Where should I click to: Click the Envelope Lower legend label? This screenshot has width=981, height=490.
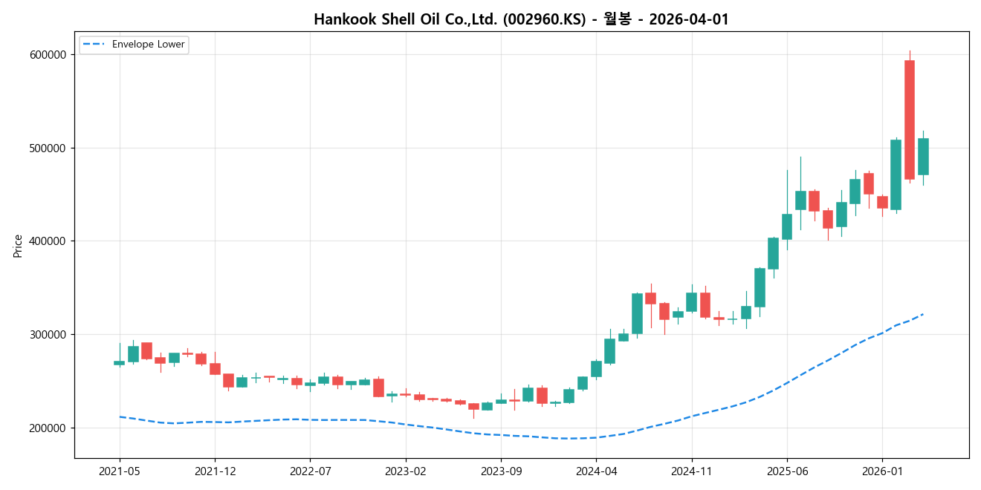coord(148,45)
